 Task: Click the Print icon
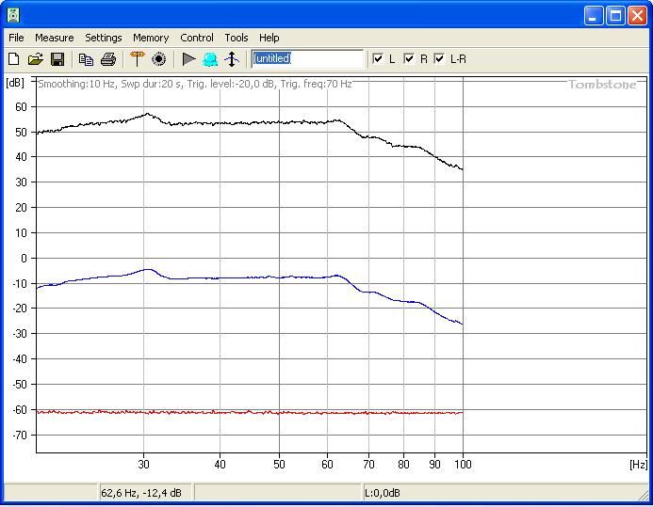tap(108, 59)
